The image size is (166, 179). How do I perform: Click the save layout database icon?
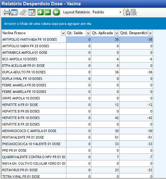pos(126,12)
